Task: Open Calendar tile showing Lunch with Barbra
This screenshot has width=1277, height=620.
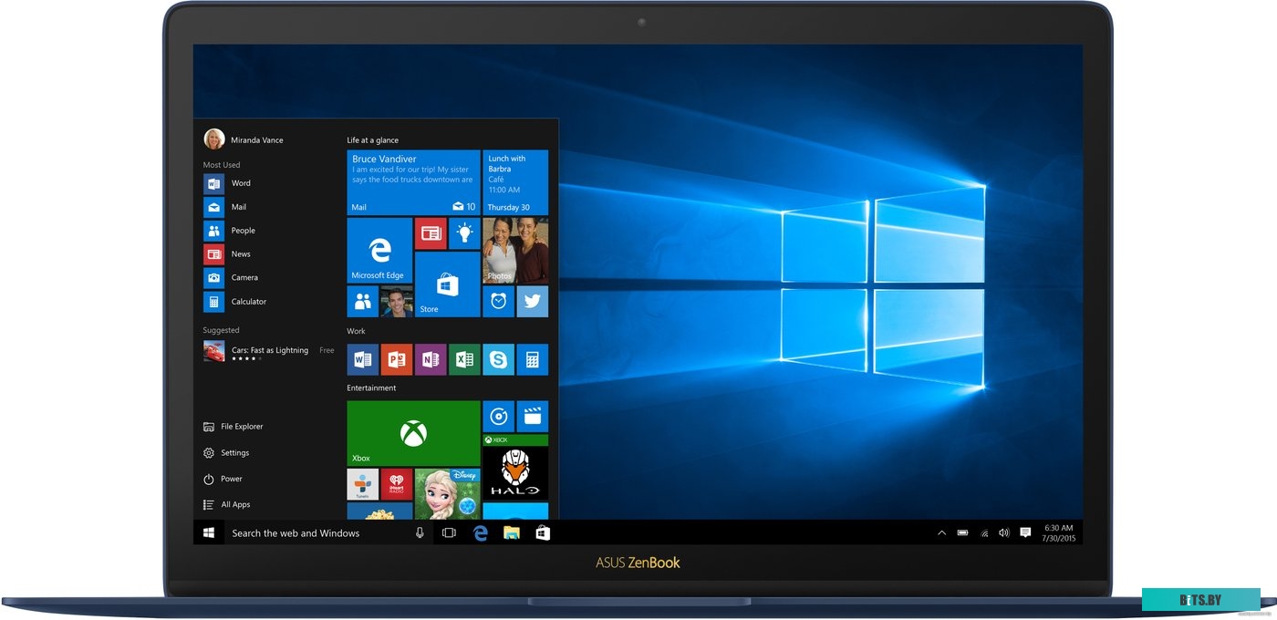Action: 515,182
